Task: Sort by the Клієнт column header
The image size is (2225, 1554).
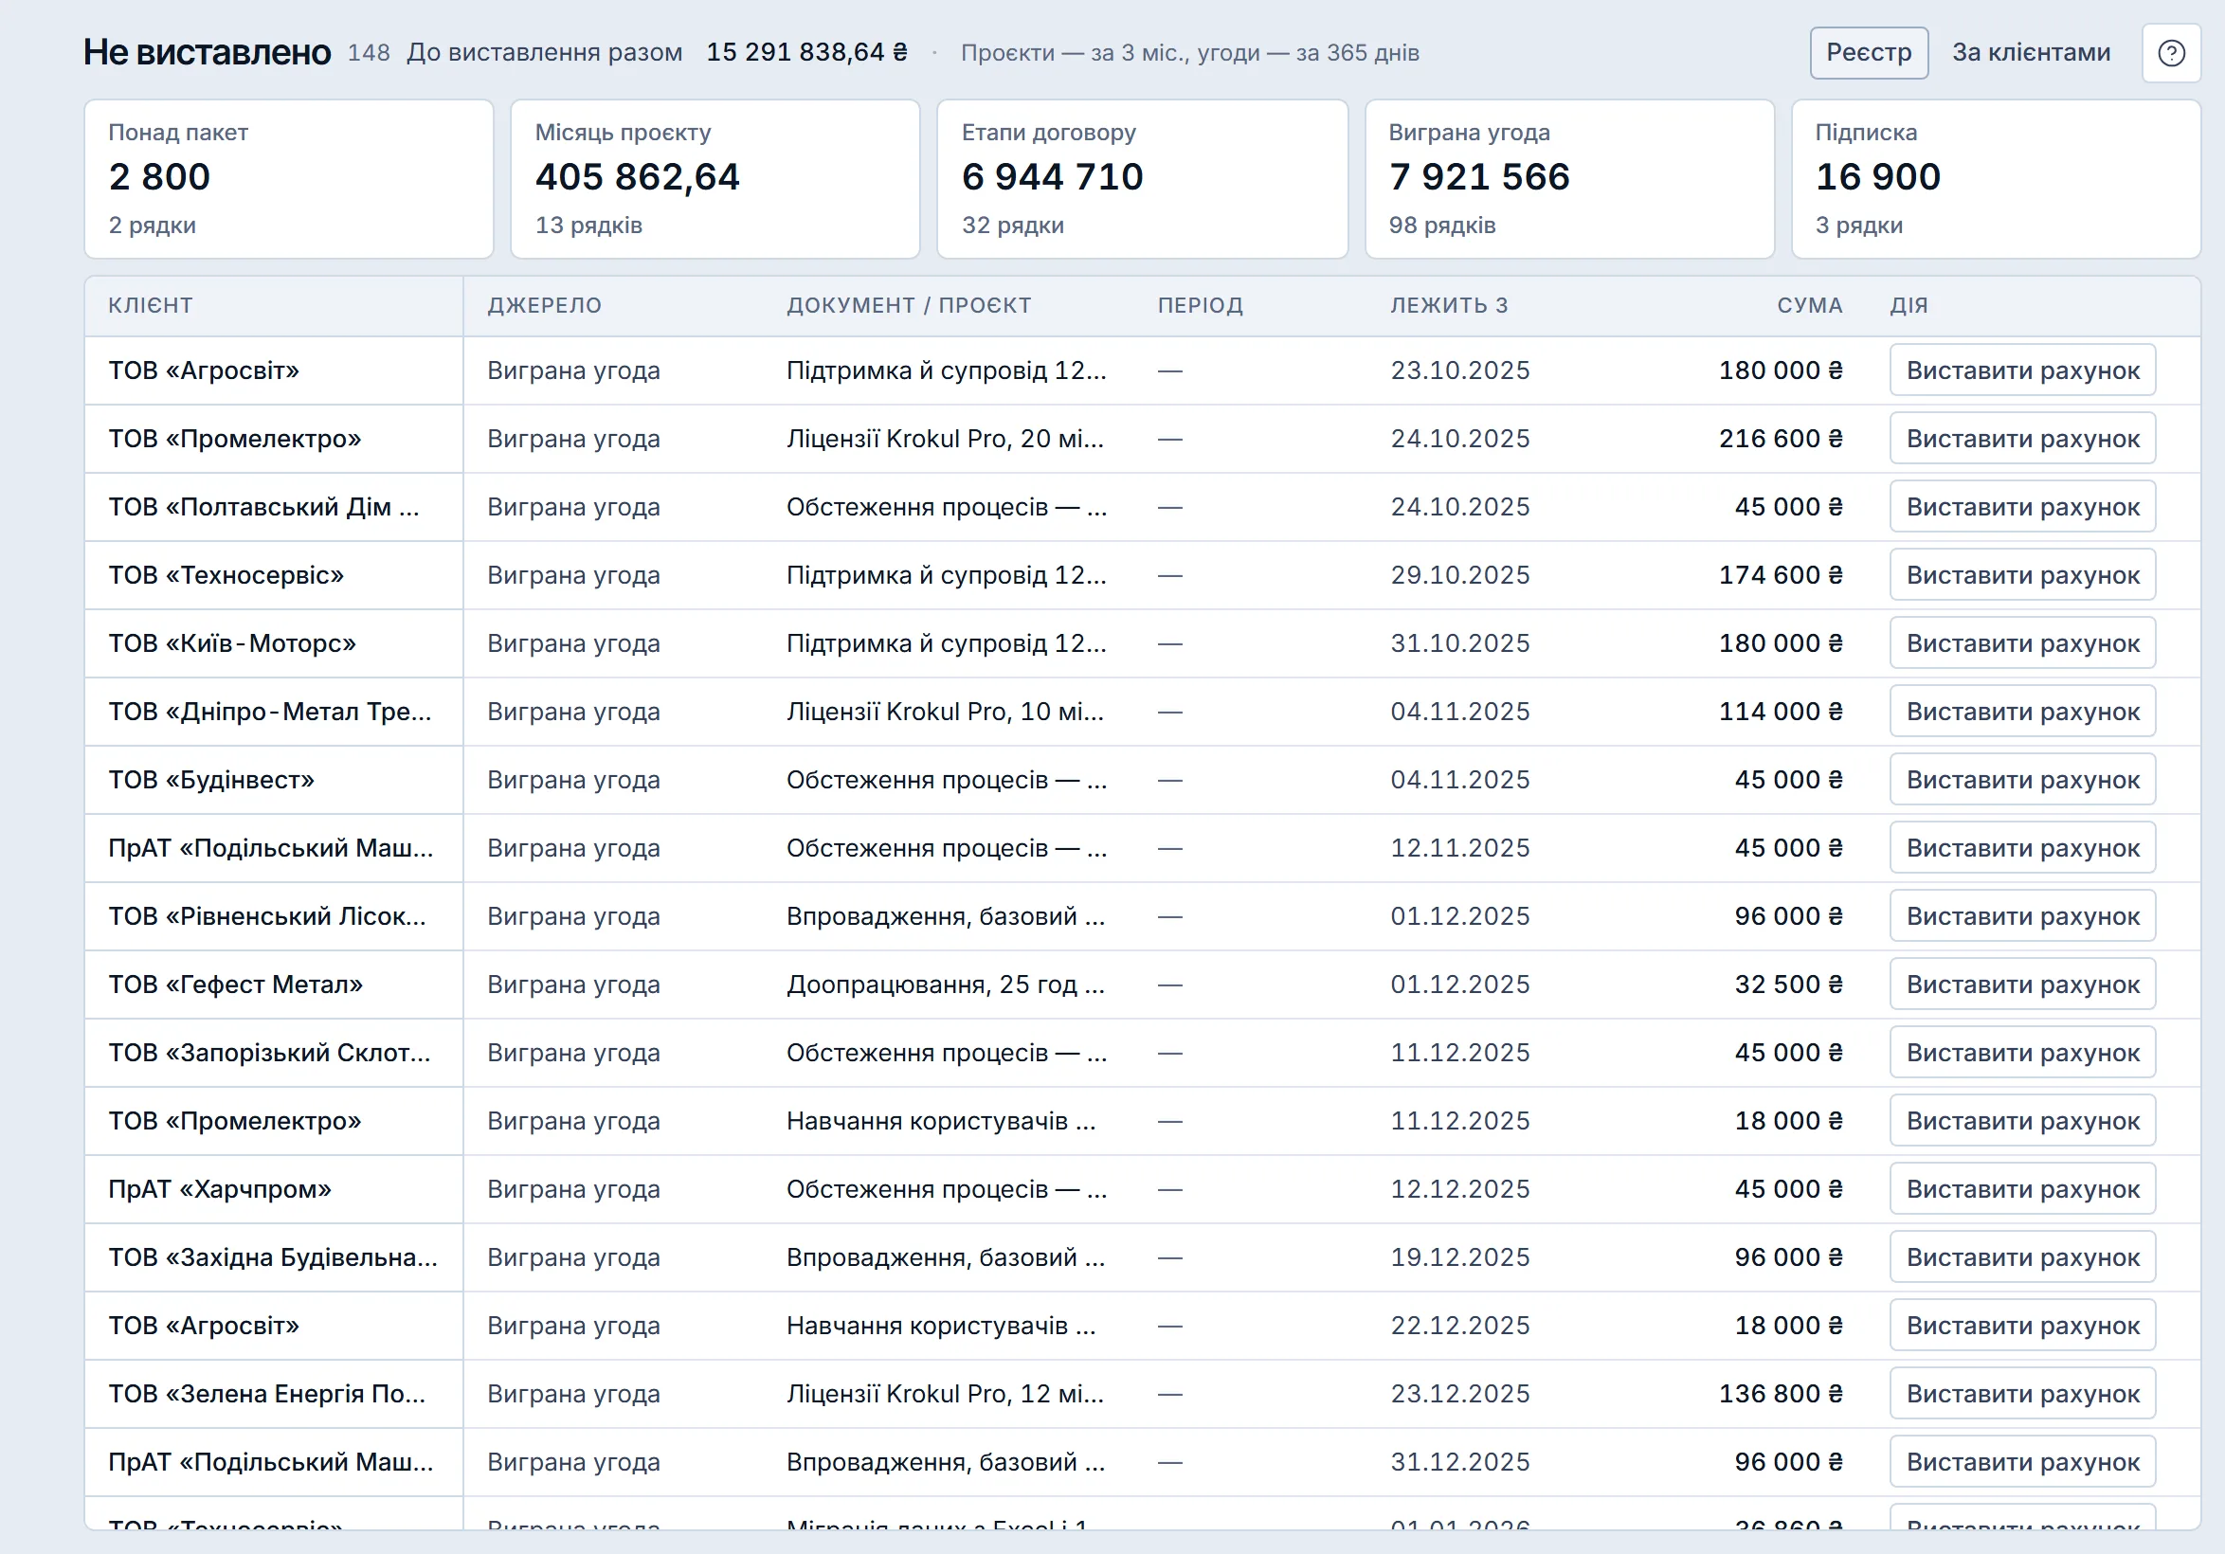Action: click(151, 305)
